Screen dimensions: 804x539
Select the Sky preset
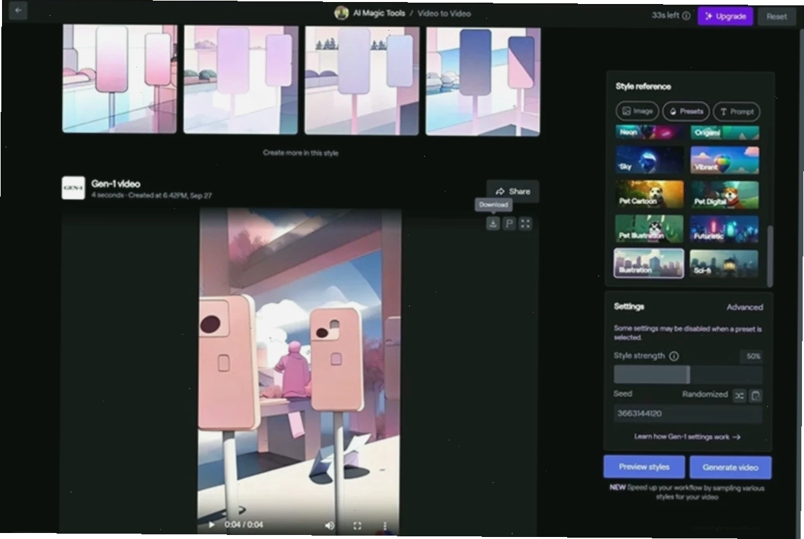650,161
